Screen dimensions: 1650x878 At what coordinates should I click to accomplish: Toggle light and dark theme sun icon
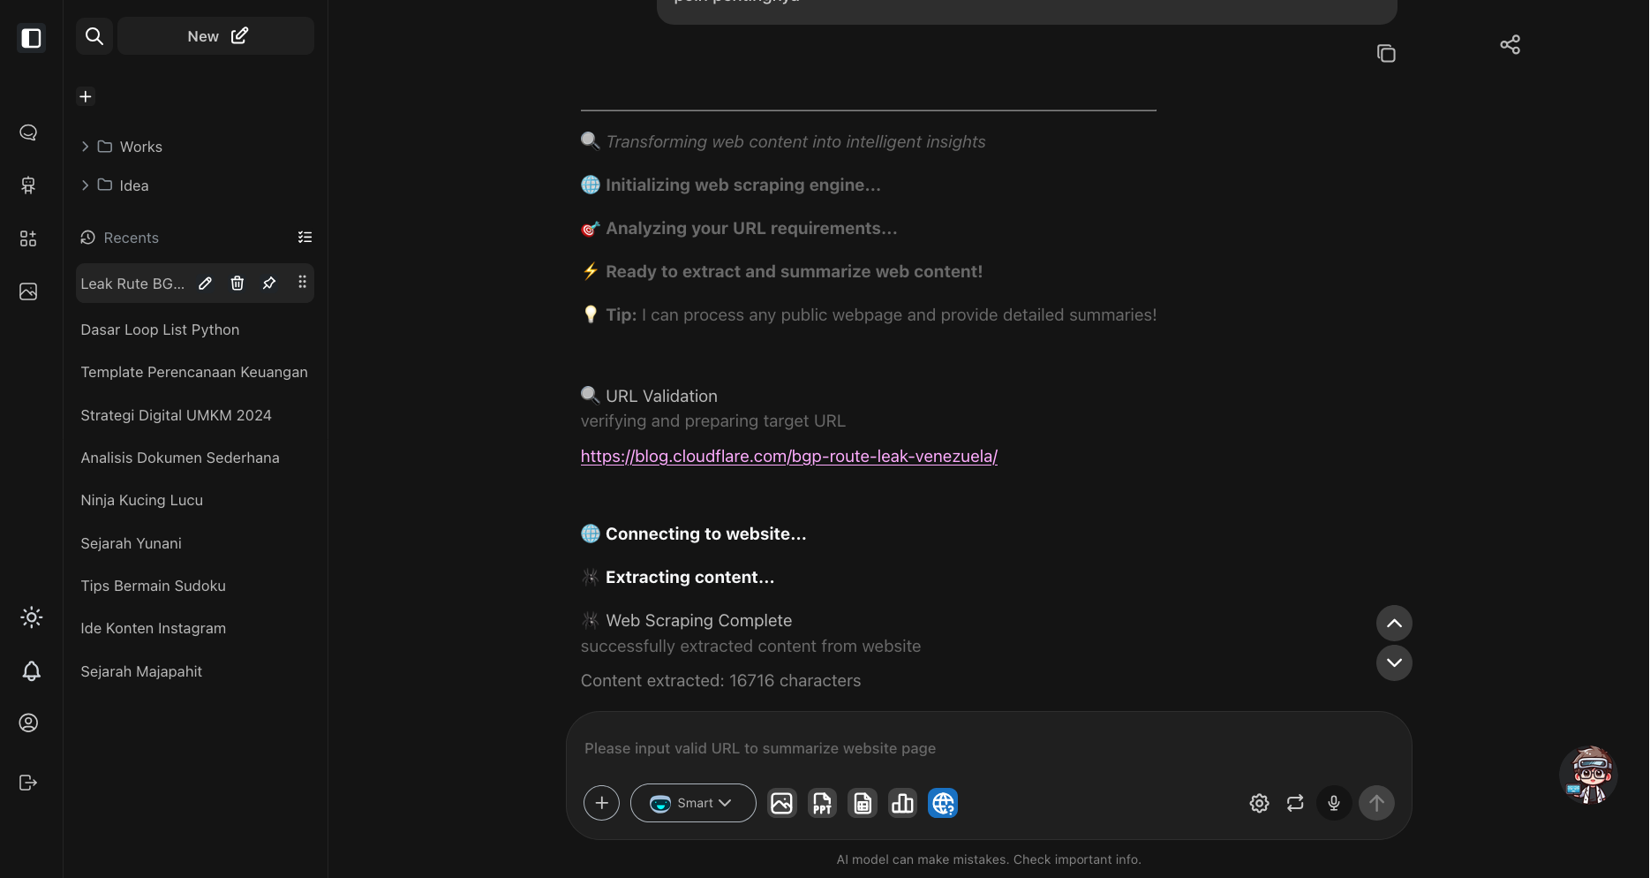31,617
